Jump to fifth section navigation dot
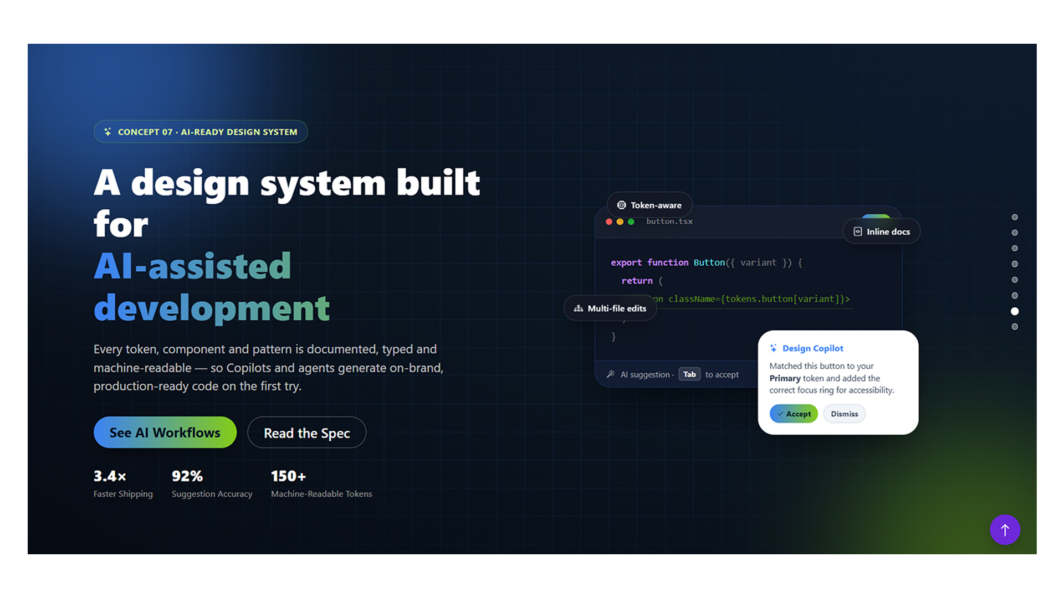 pos(1015,280)
